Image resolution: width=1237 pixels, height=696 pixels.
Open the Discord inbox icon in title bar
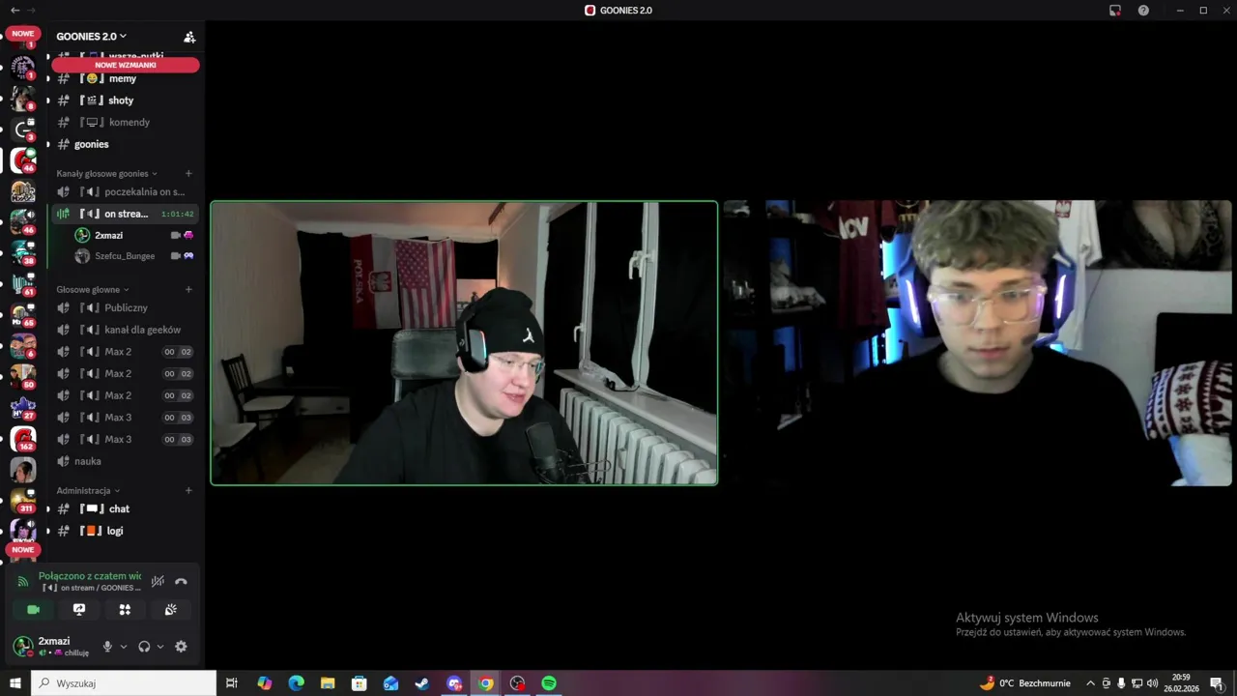[1114, 11]
